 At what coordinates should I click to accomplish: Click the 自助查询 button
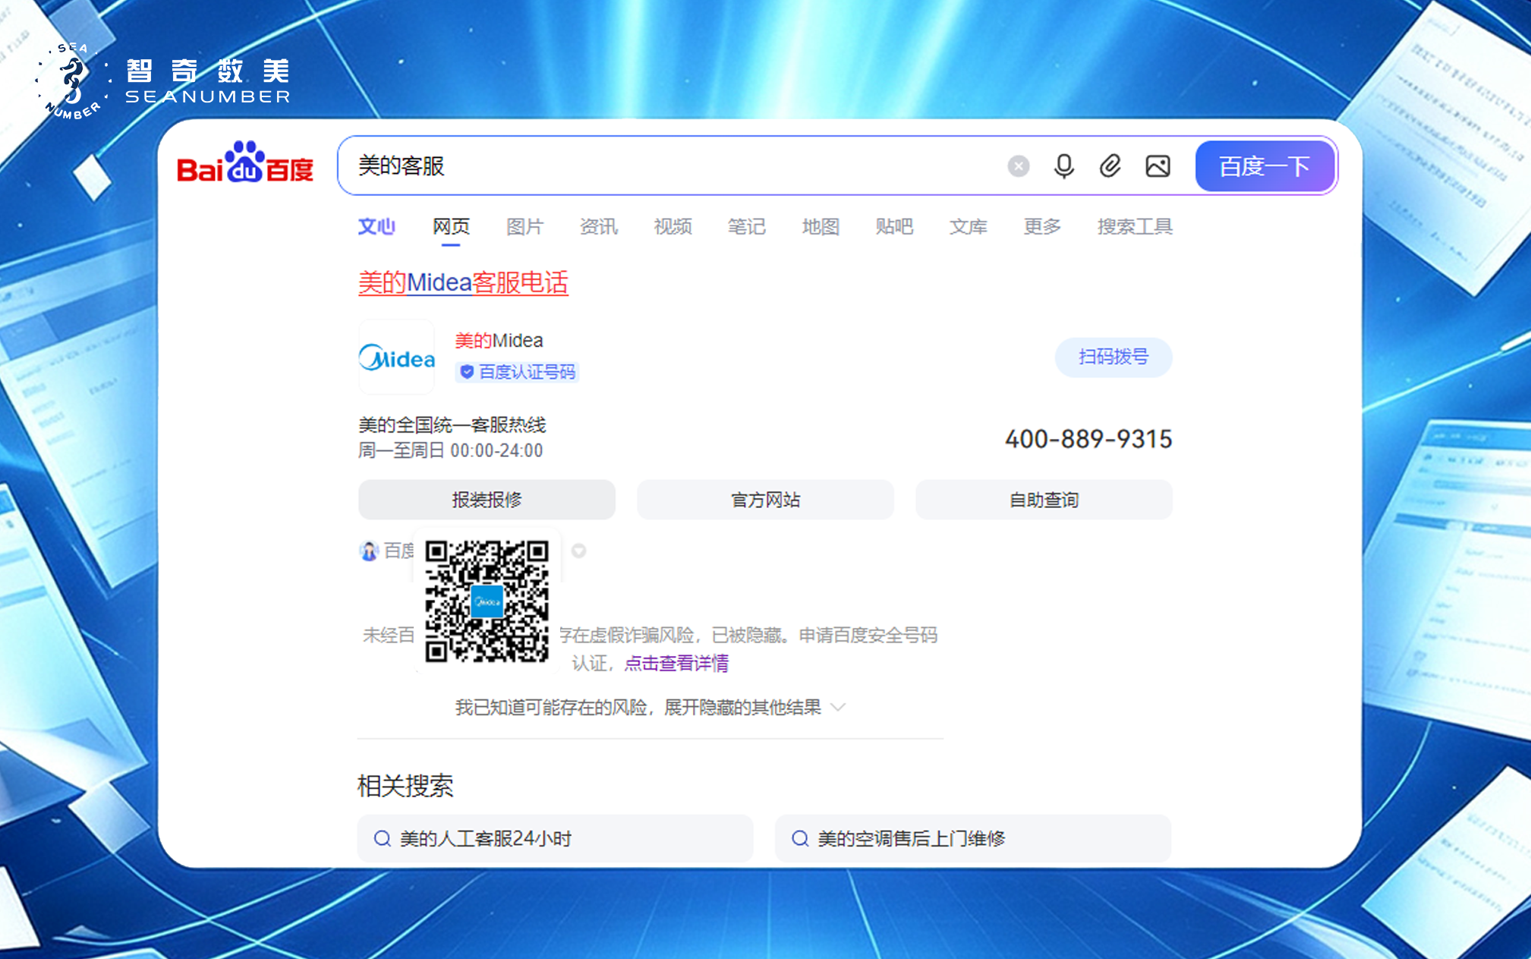[1044, 500]
